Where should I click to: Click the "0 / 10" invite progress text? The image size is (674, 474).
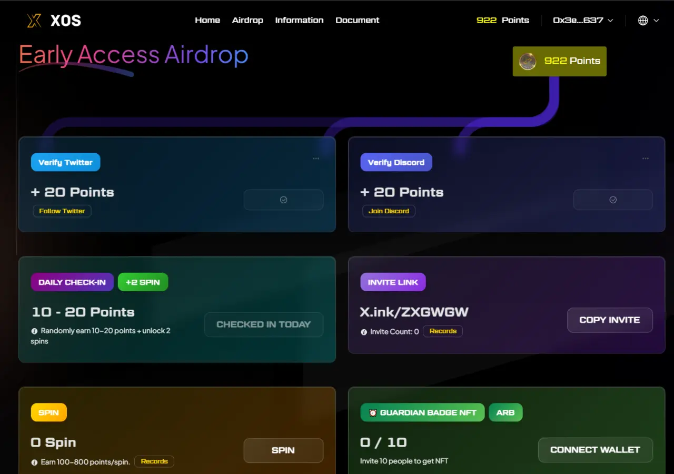(x=383, y=442)
